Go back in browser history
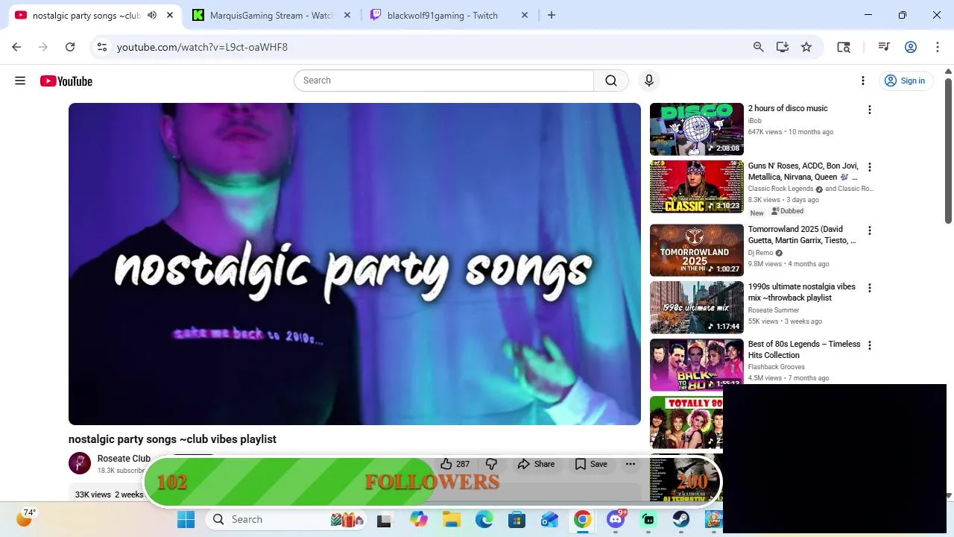 click(x=16, y=47)
